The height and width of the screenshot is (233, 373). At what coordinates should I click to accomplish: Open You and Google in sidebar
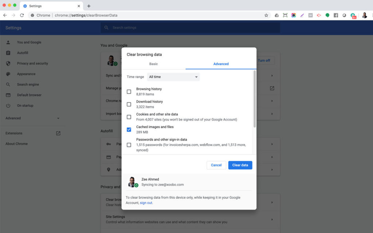tap(29, 42)
